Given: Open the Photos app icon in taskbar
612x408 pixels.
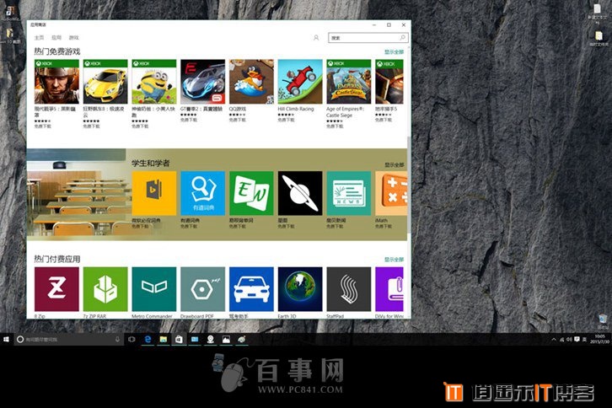Looking at the screenshot, I should tap(226, 339).
